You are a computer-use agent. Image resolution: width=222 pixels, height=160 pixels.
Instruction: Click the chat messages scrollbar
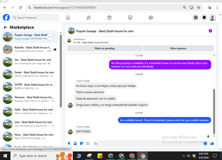coord(214,112)
